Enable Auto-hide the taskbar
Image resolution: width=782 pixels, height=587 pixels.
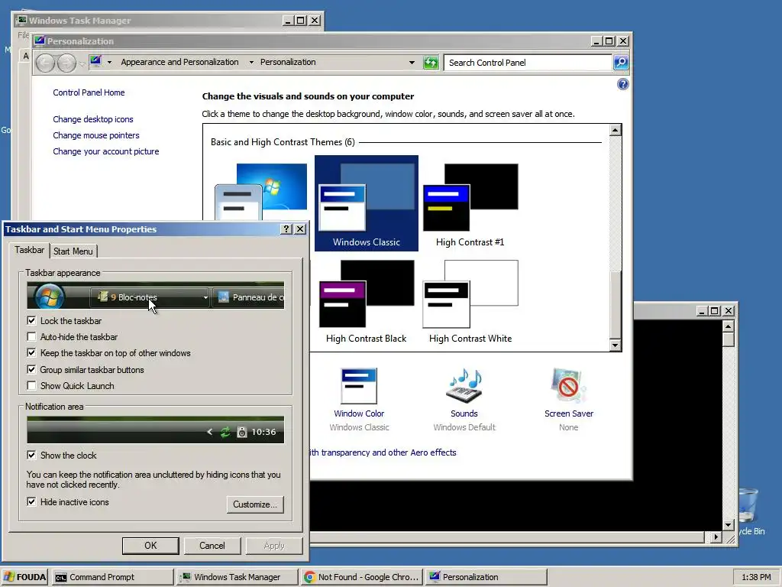pyautogui.click(x=31, y=336)
